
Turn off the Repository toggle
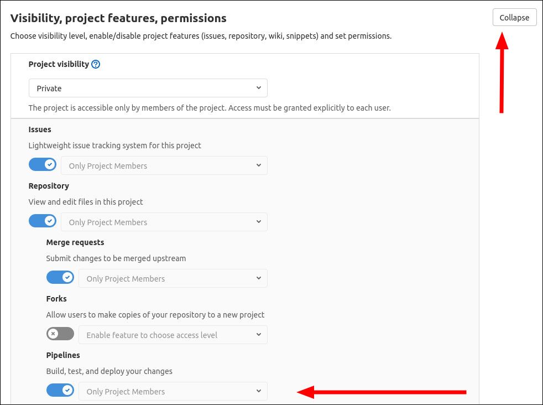click(43, 220)
